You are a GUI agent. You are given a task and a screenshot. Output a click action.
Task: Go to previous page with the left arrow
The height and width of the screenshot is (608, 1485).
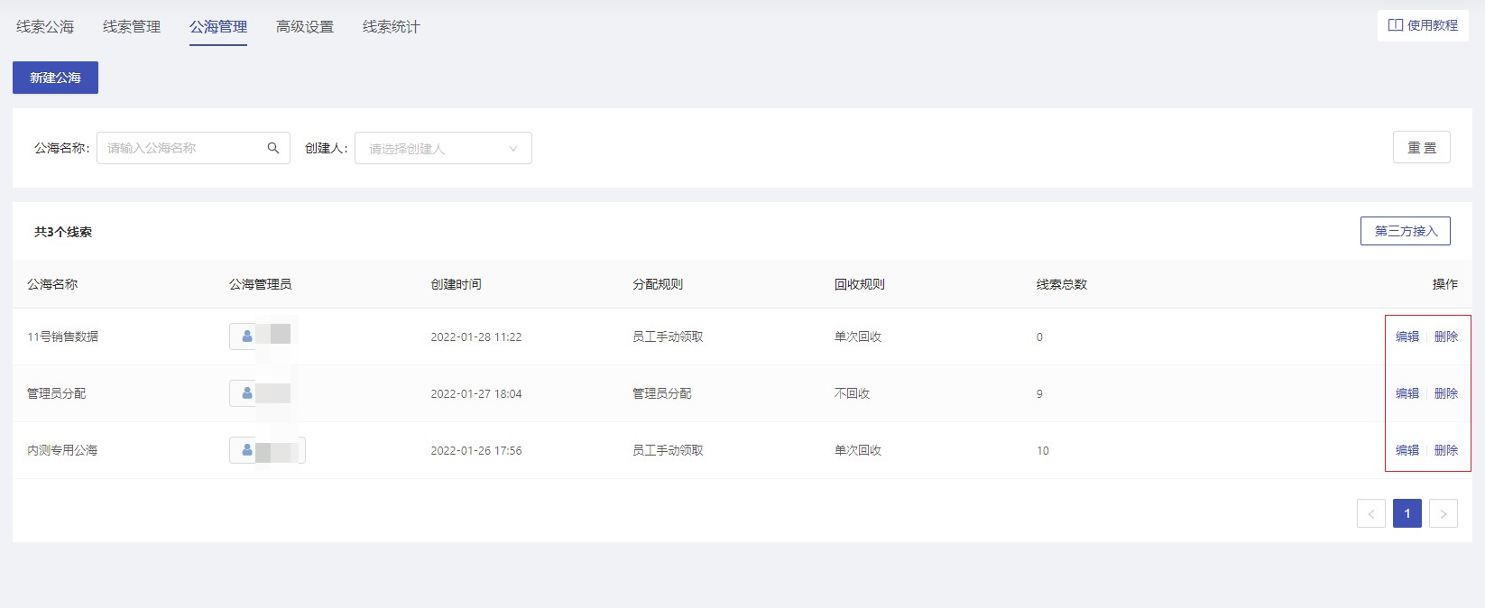[x=1371, y=513]
